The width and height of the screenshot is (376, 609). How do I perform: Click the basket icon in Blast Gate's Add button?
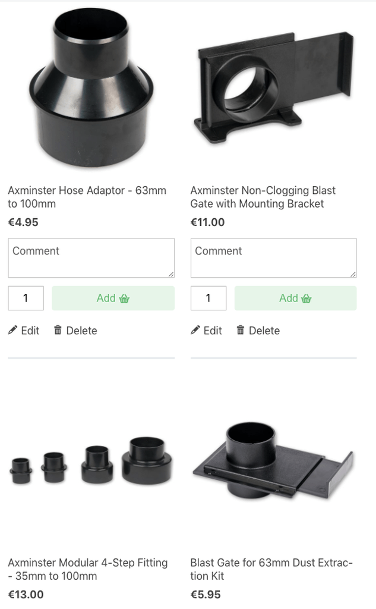coord(307,299)
